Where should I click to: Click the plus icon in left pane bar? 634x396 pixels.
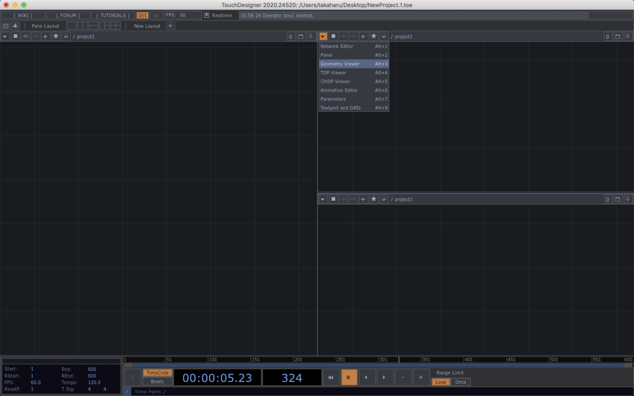pos(45,36)
